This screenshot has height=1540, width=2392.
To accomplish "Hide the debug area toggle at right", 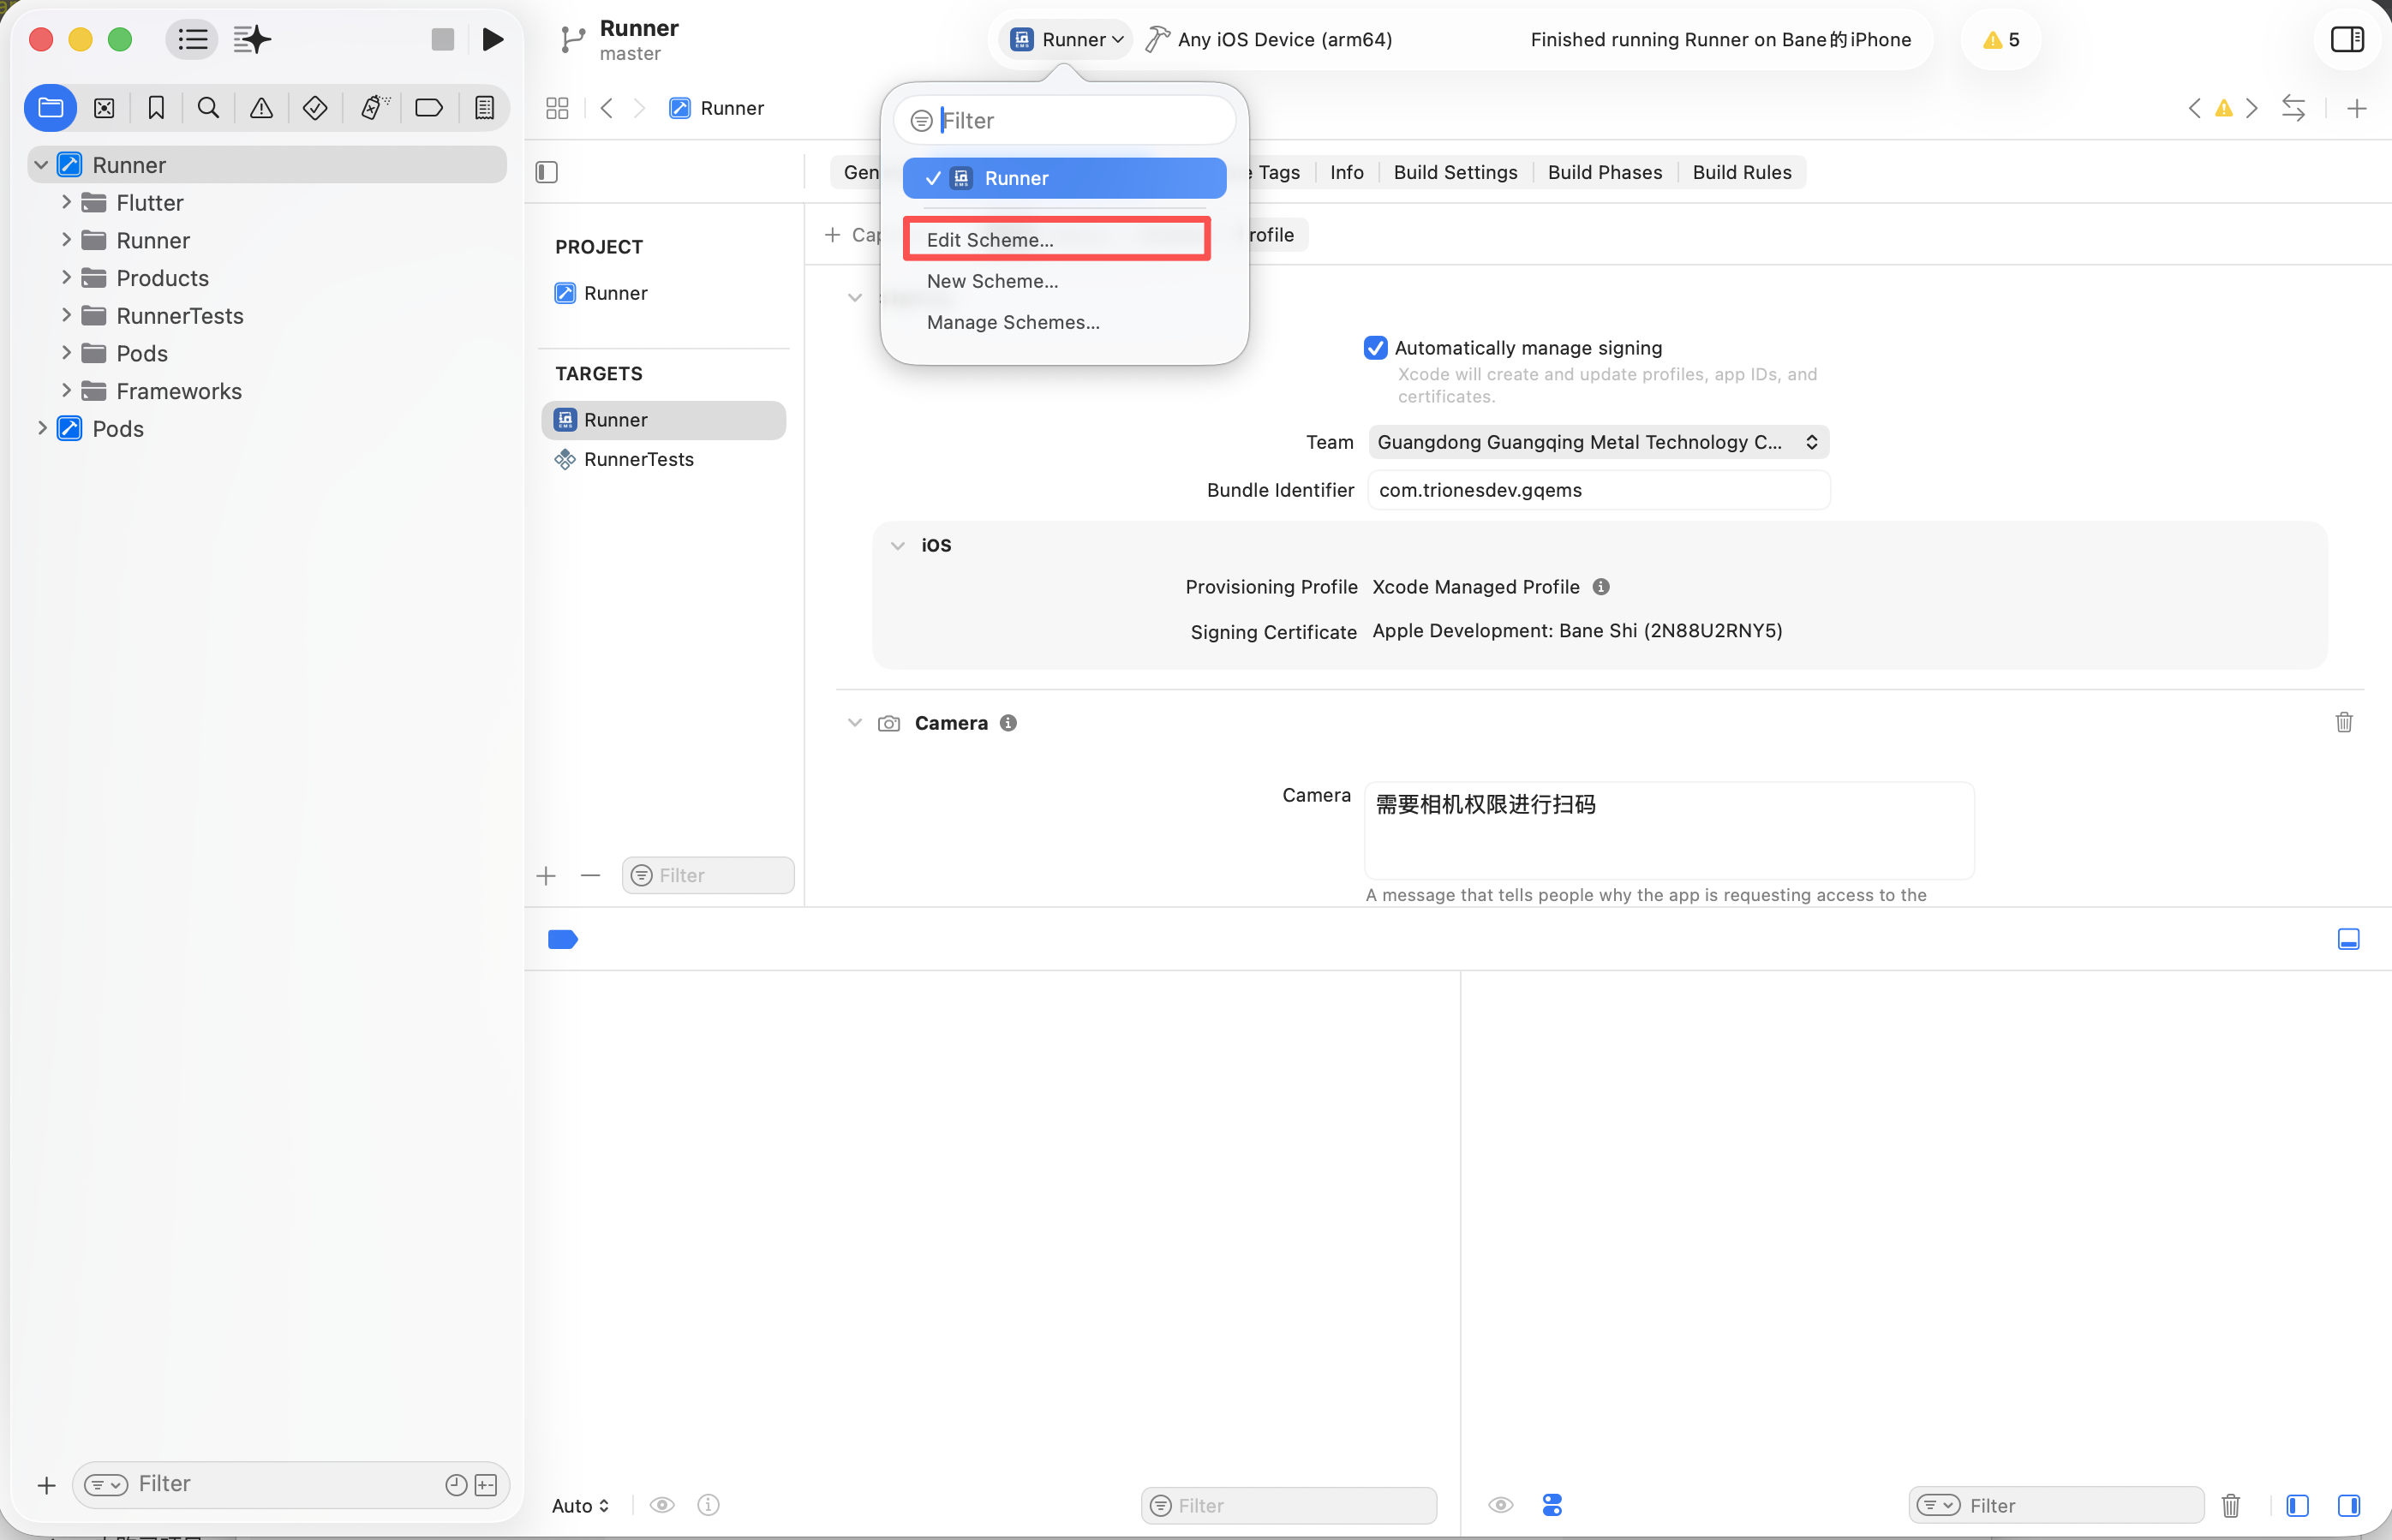I will [x=2348, y=939].
